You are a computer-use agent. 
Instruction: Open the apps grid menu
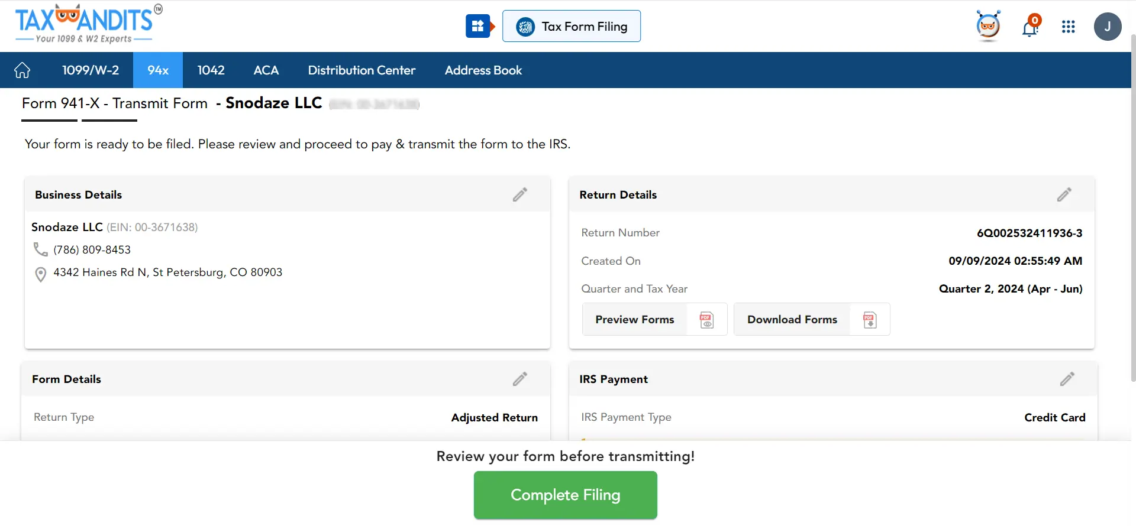pos(1068,27)
